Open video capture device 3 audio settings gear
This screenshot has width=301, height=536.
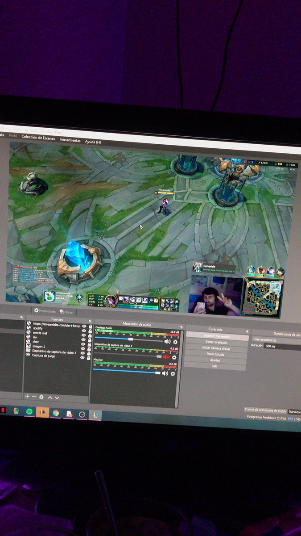click(x=174, y=357)
